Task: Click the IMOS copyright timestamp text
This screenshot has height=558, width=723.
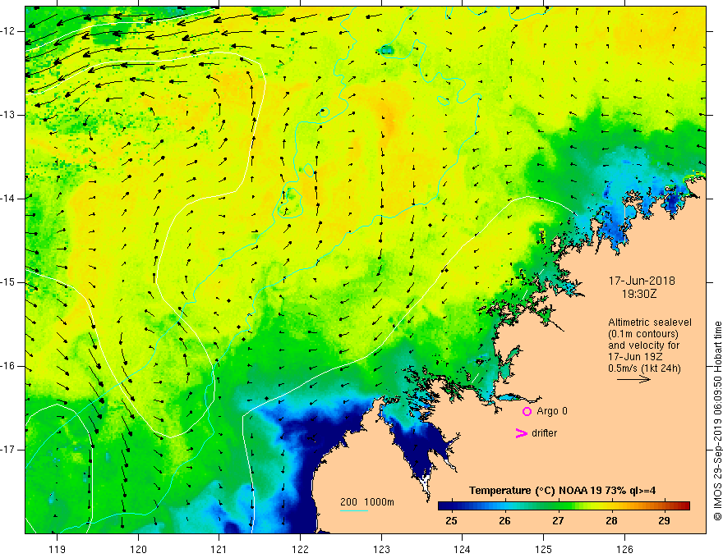Action: point(717,422)
